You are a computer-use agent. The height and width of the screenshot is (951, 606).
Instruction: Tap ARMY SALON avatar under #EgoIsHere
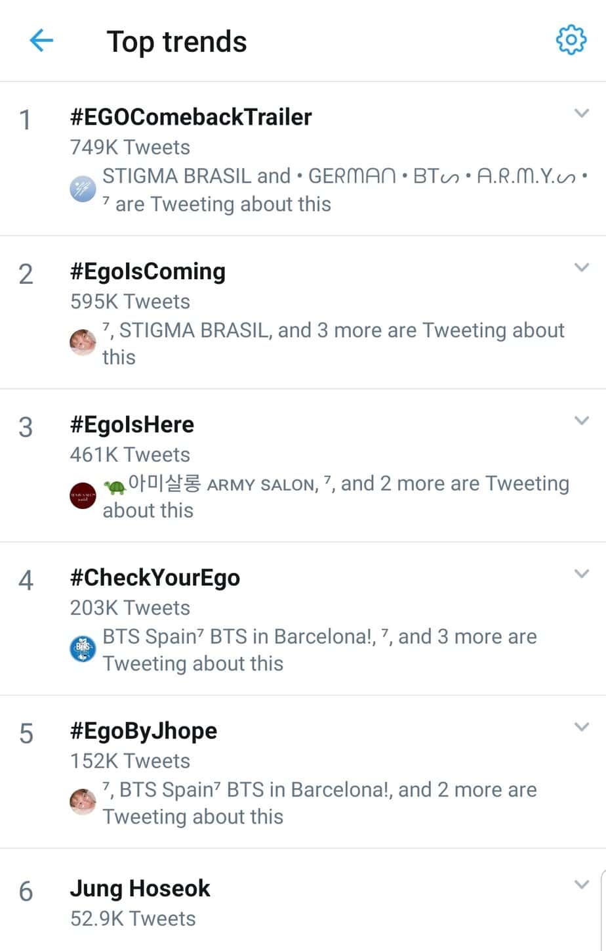coord(83,496)
